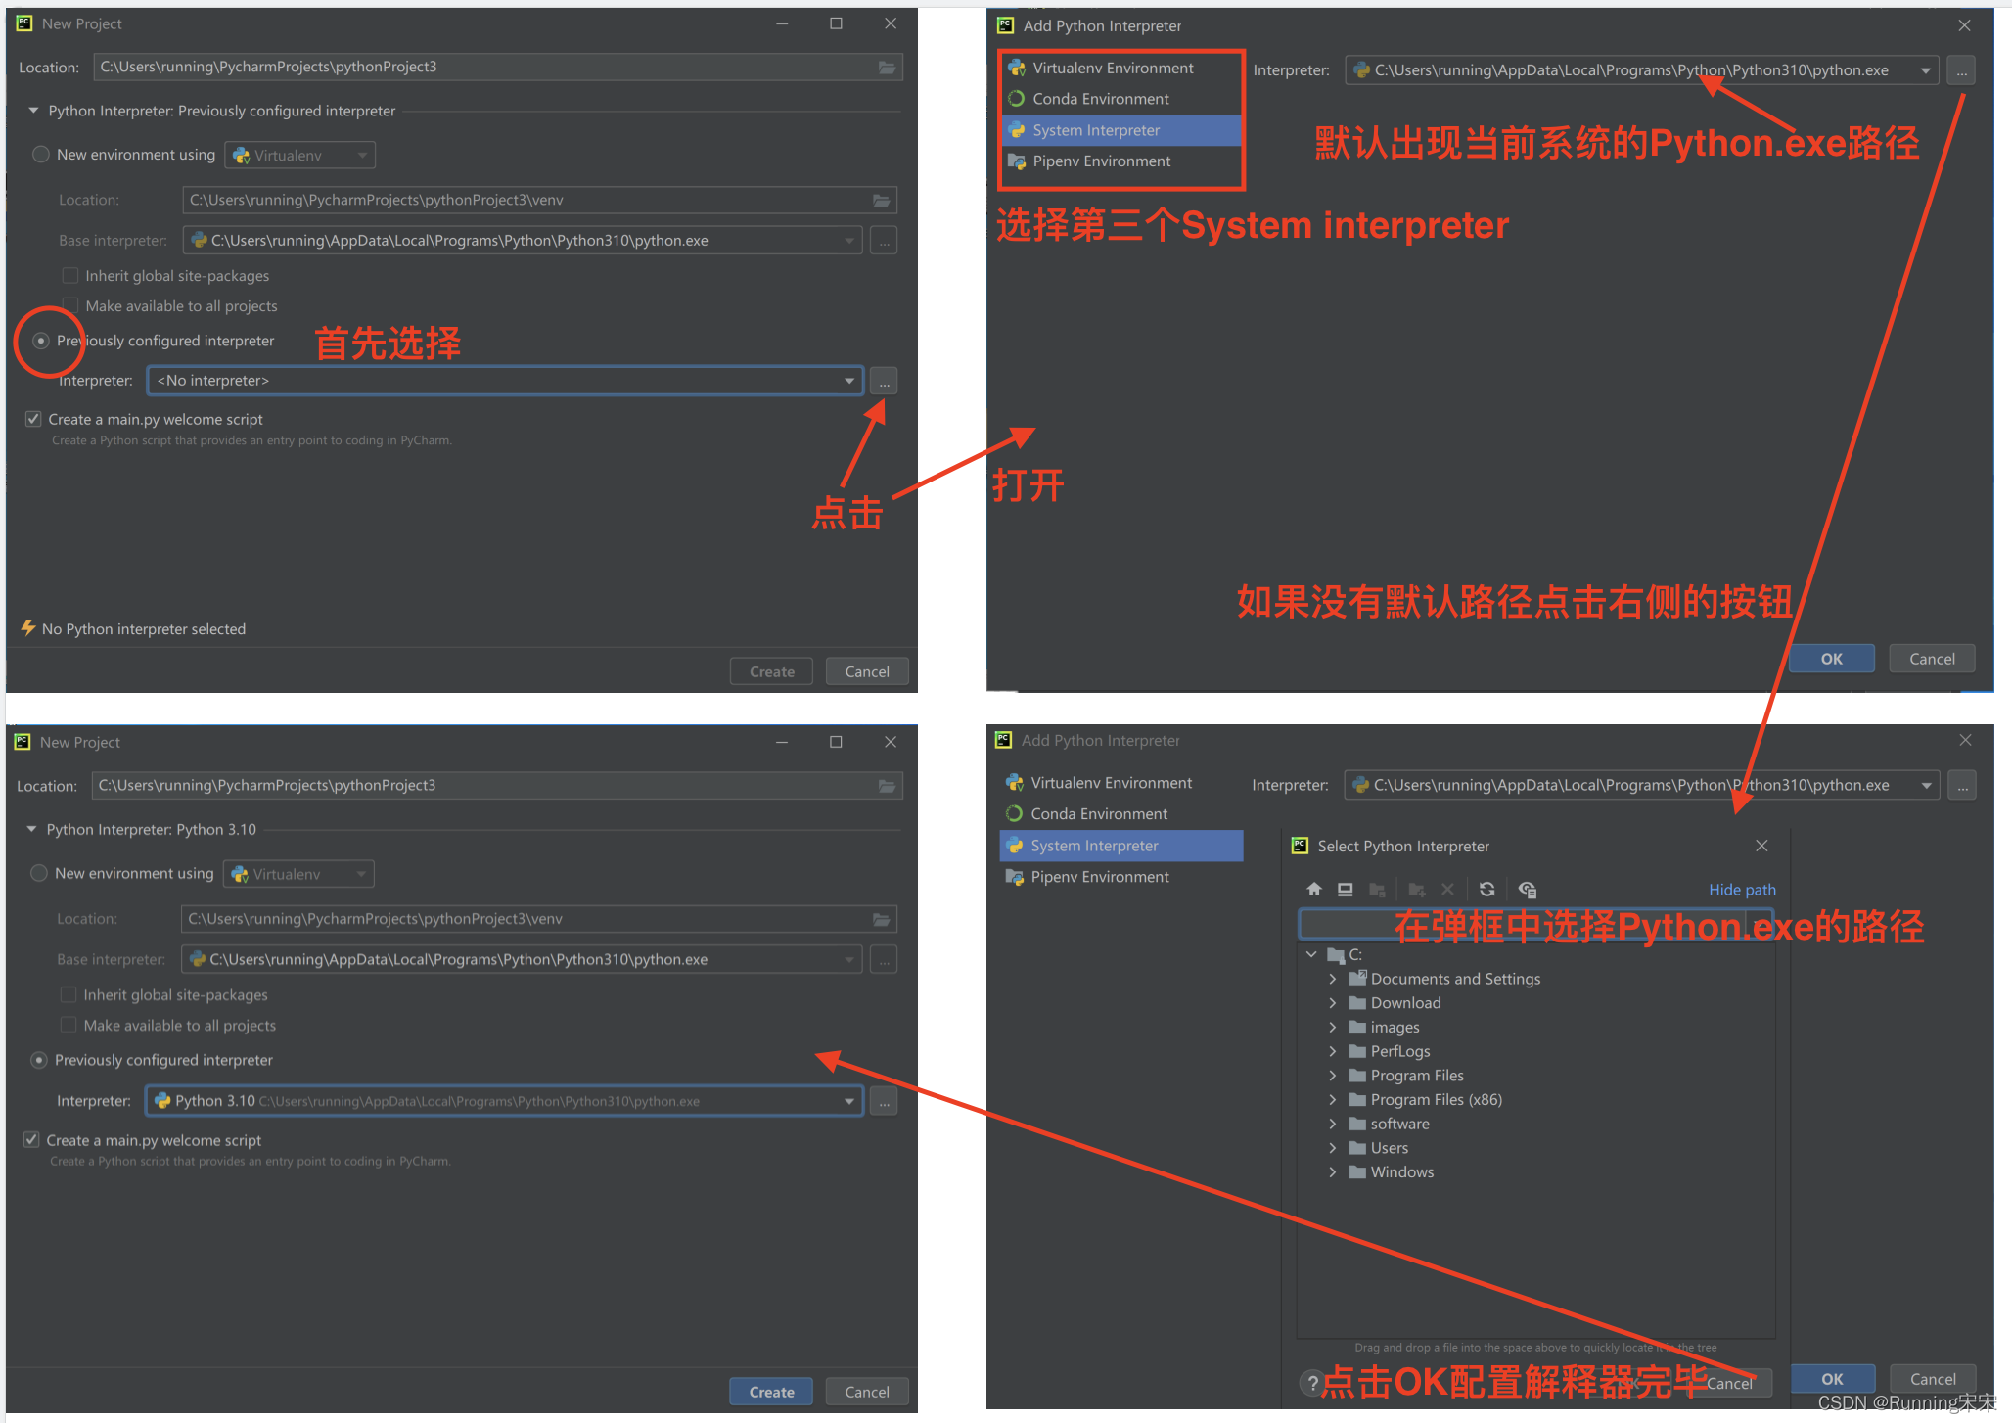Collapse the C: drive tree node
Viewport: 2012px width, 1423px height.
click(1311, 954)
